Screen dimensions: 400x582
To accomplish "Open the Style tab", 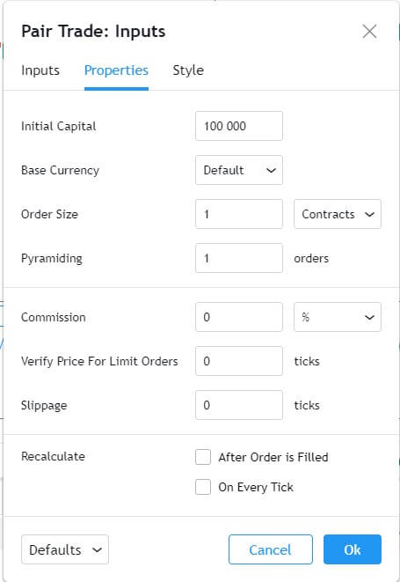I will tap(188, 70).
